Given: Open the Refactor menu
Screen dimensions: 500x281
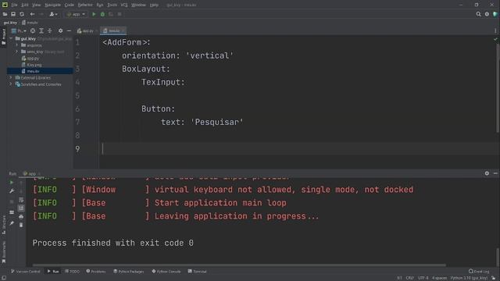Looking at the screenshot, I should [x=85, y=5].
